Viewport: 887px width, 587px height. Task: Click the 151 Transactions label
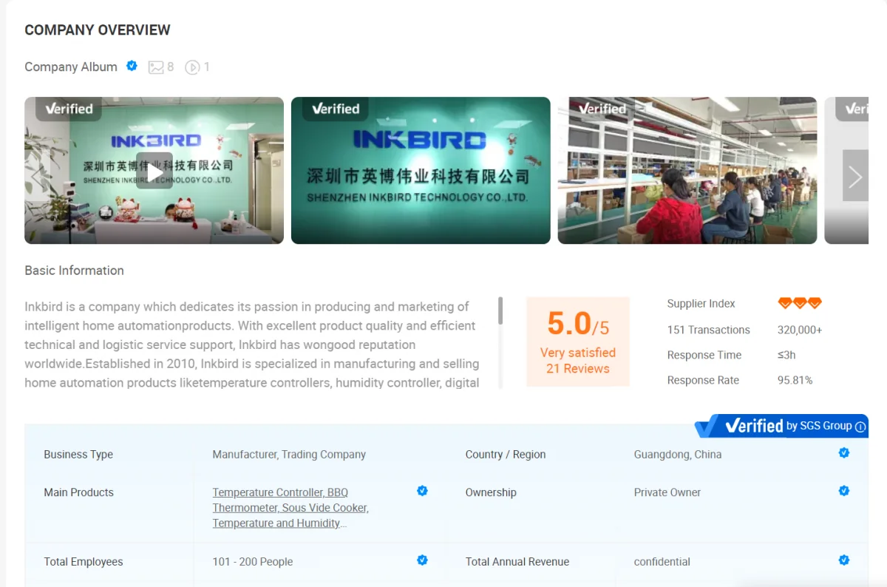coord(708,330)
